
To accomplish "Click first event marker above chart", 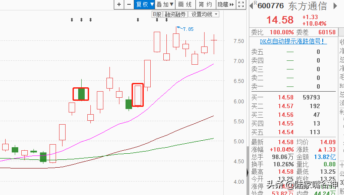I will 72,20.
